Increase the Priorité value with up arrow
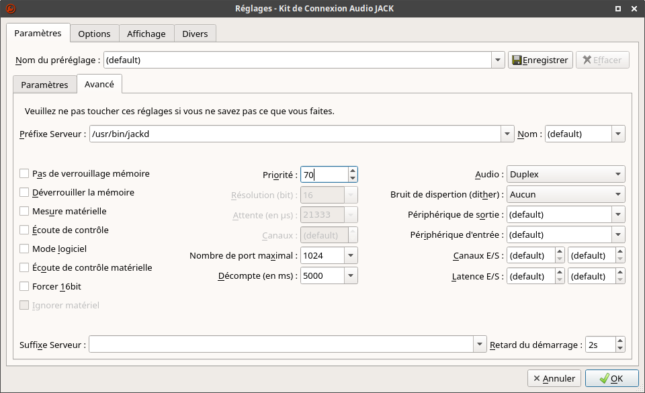 pos(353,171)
